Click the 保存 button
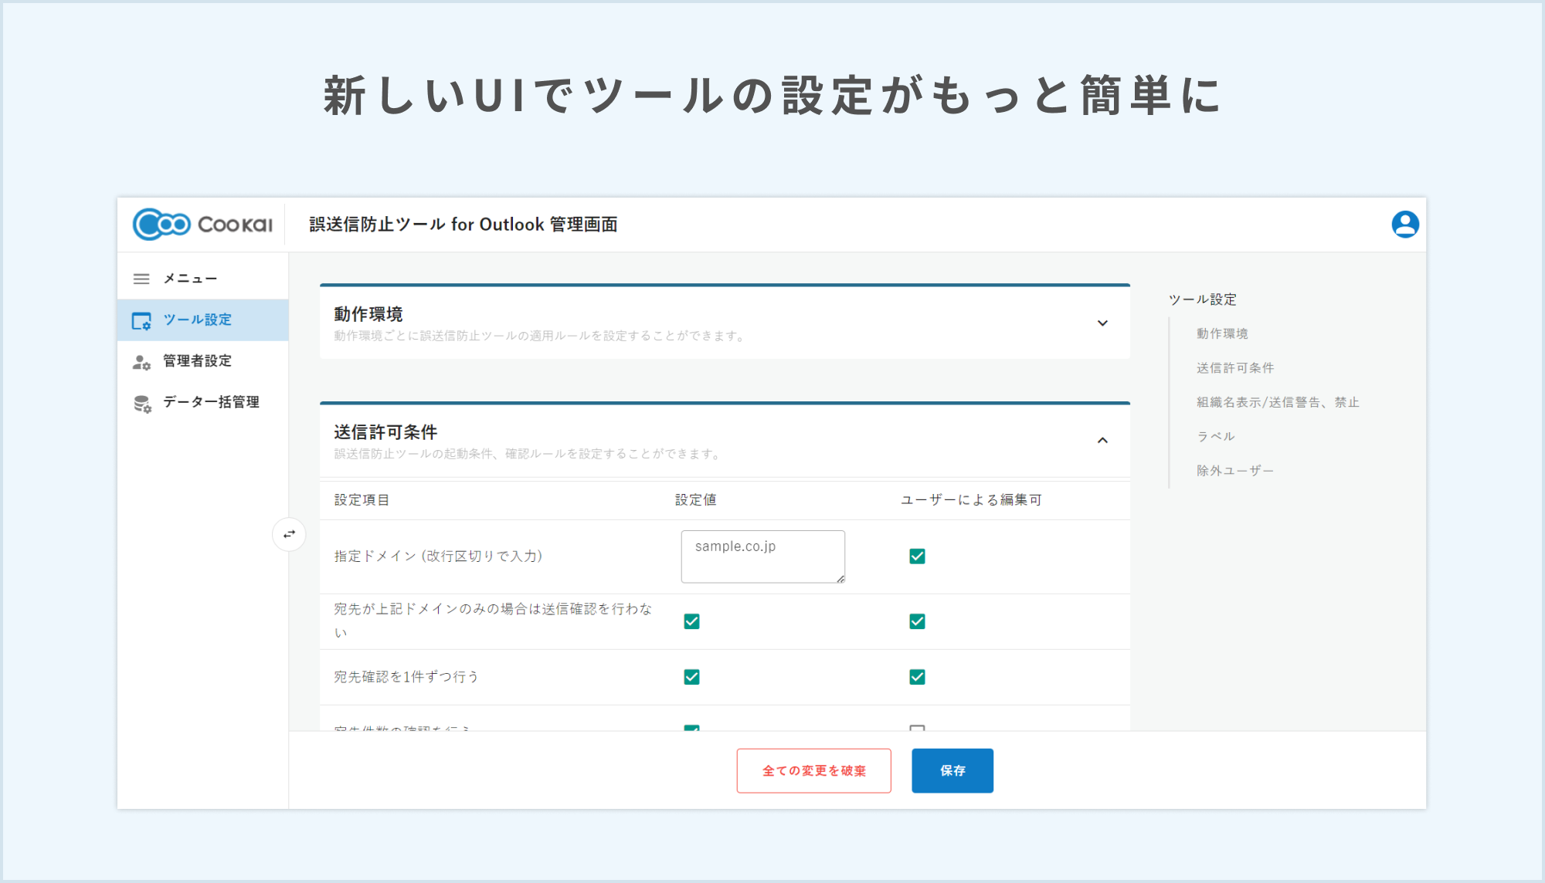The width and height of the screenshot is (1545, 883). click(x=952, y=770)
